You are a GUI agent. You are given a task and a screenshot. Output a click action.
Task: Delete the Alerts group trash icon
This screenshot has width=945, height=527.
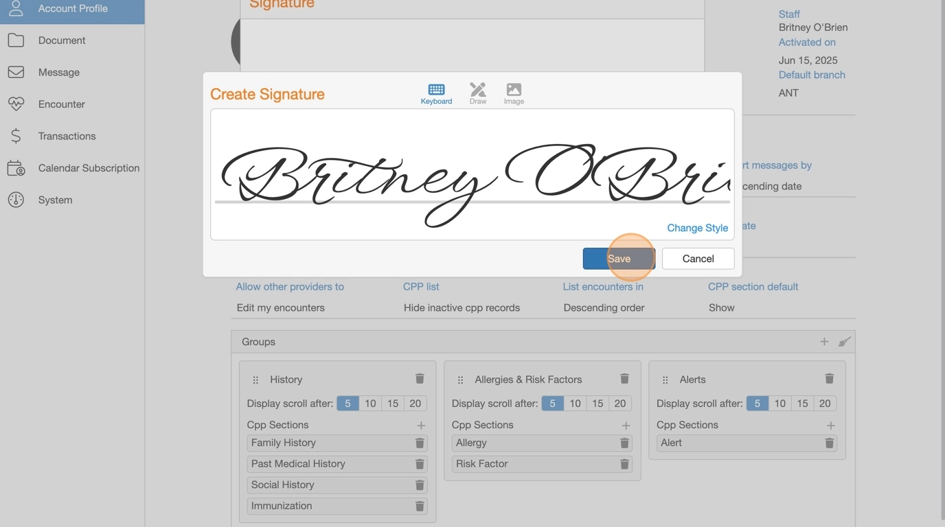(x=829, y=379)
